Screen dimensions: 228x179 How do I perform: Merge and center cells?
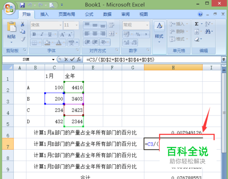(112, 34)
